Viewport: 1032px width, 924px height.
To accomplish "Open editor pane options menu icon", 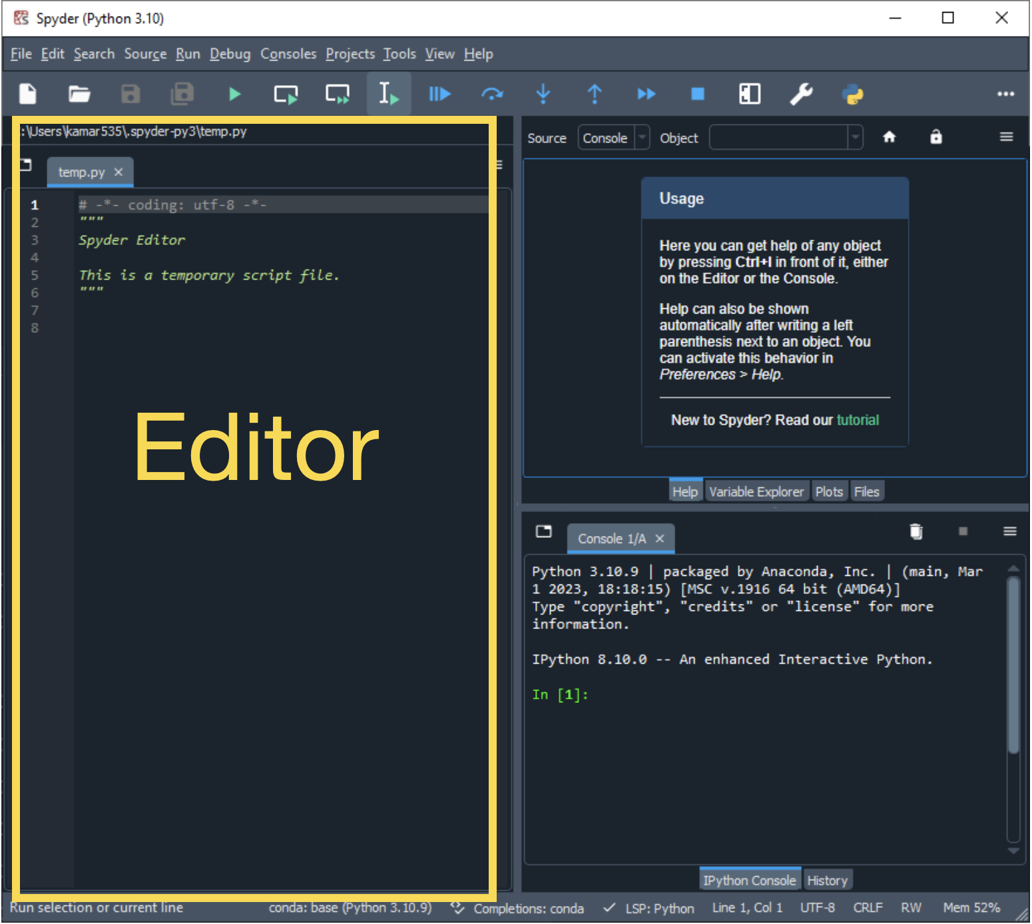I will point(499,165).
